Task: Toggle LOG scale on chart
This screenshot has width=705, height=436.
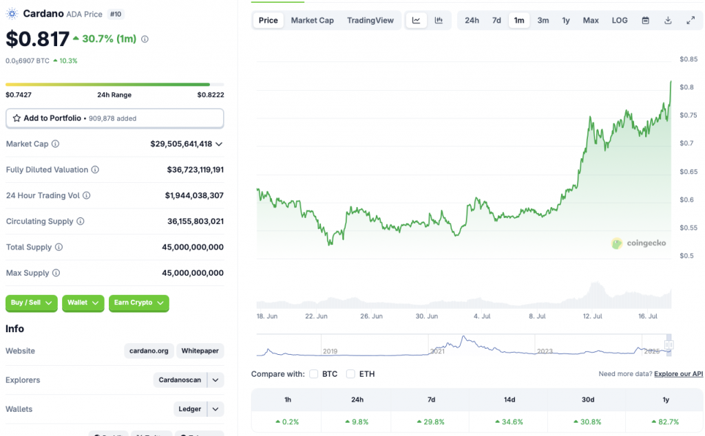Action: click(620, 20)
